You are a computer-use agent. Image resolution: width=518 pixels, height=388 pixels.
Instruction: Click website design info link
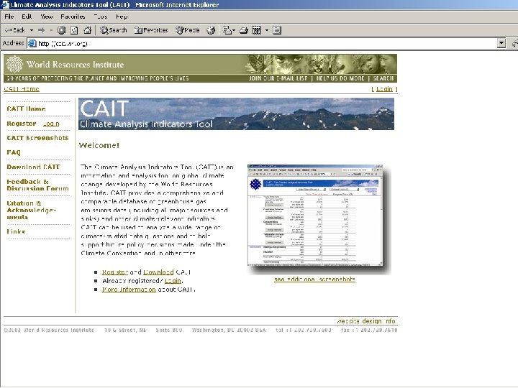coord(366,321)
